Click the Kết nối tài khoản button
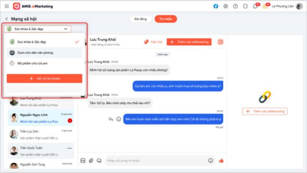The width and height of the screenshot is (307, 173). pyautogui.click(x=45, y=78)
